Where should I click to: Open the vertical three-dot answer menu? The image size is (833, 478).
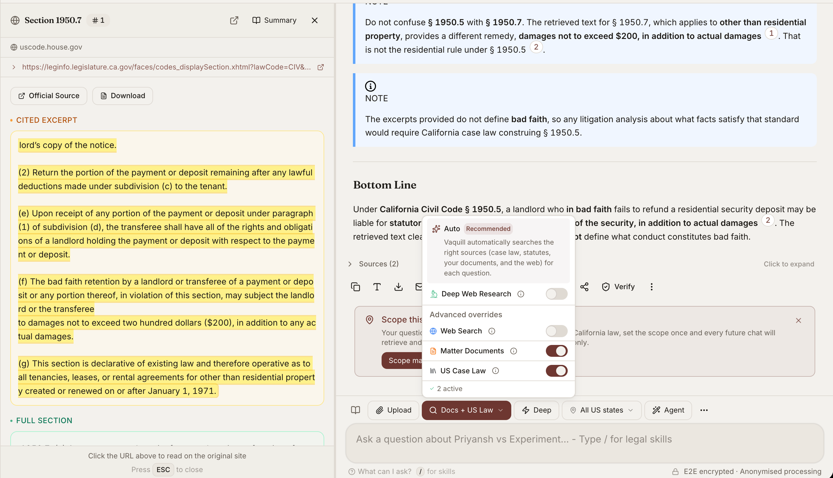pos(652,287)
